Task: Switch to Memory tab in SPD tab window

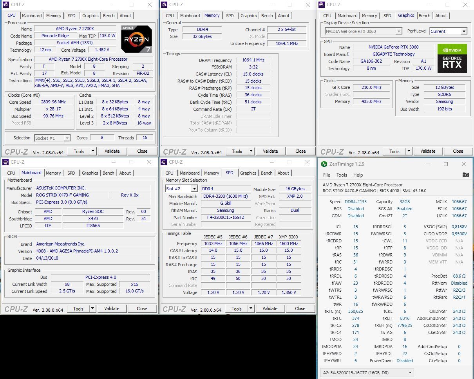Action: (212, 173)
